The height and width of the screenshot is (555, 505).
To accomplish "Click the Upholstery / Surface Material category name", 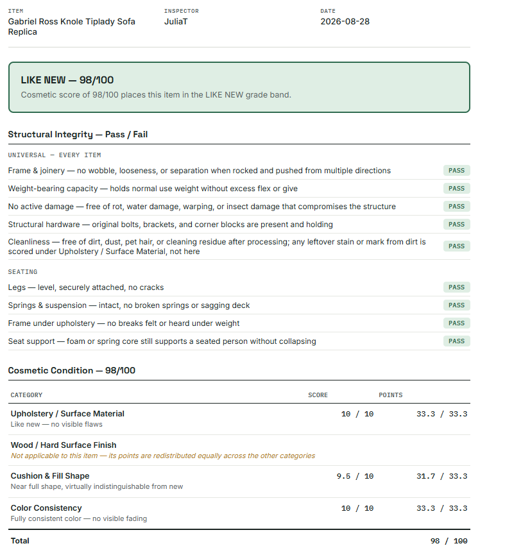I will [67, 414].
